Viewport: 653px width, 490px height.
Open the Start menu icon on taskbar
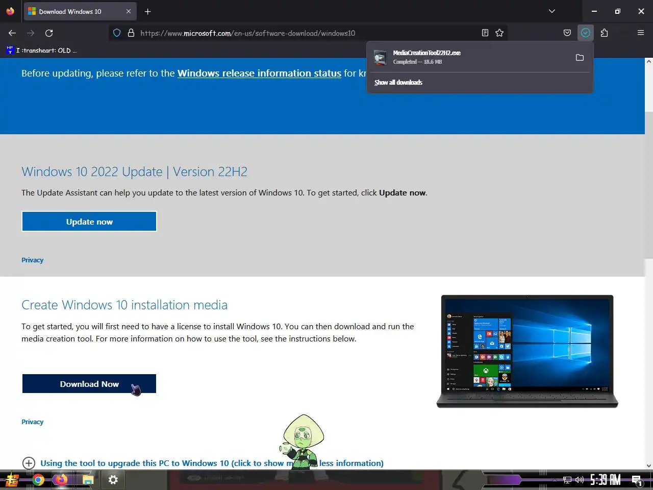[x=12, y=480]
